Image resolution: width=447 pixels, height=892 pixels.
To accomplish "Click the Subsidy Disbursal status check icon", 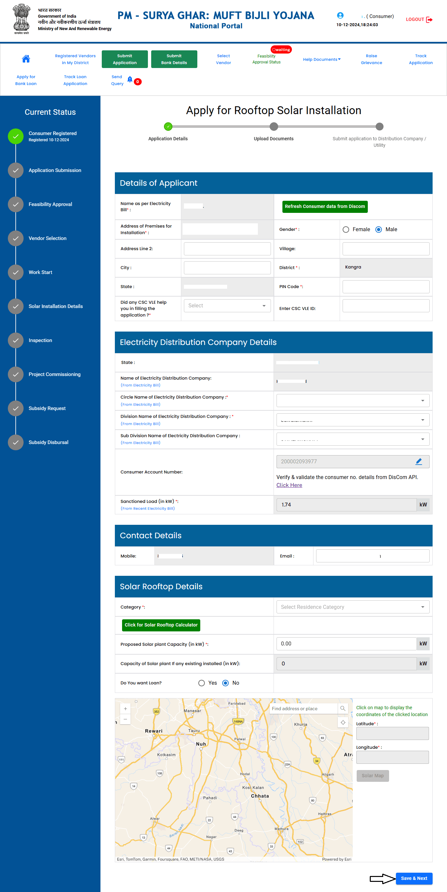I will [16, 442].
